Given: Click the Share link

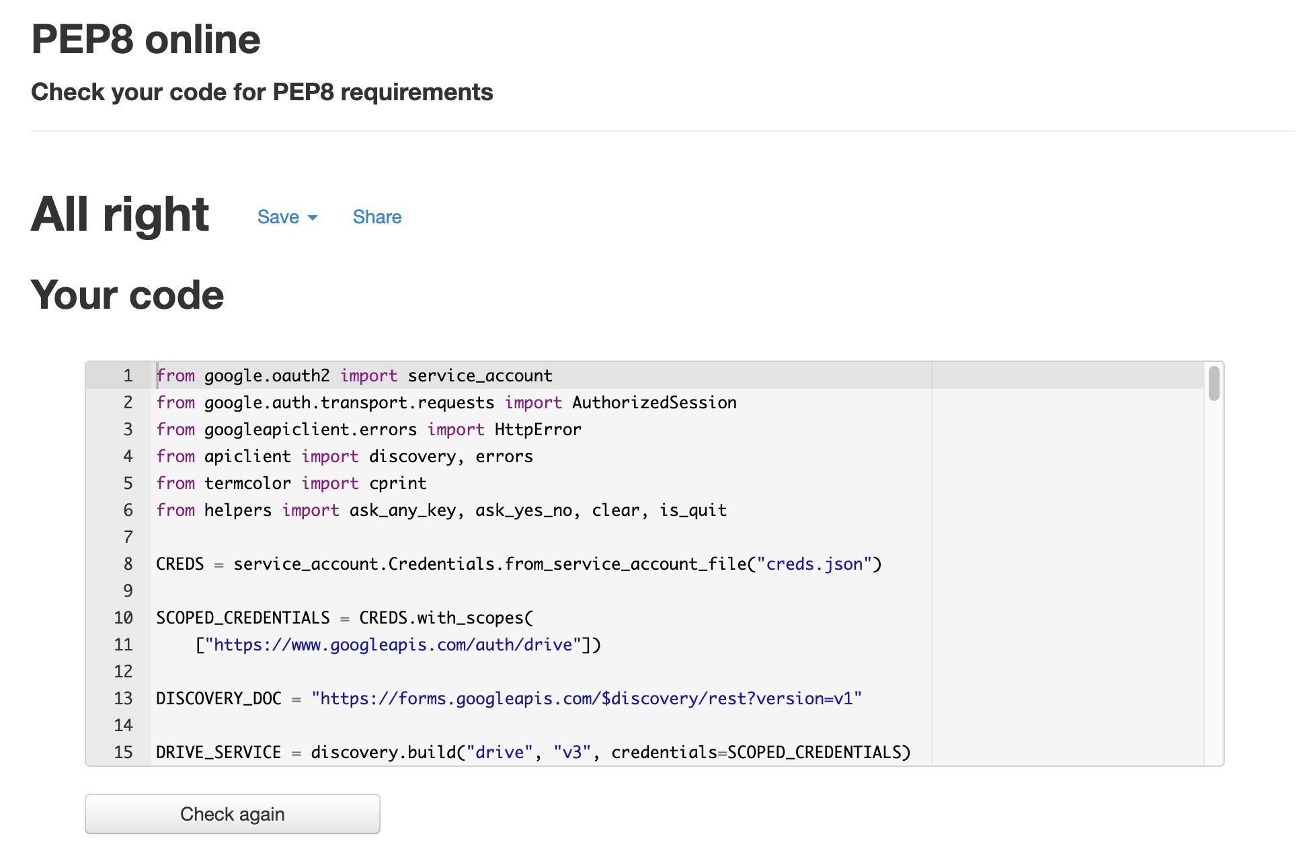Looking at the screenshot, I should 377,217.
